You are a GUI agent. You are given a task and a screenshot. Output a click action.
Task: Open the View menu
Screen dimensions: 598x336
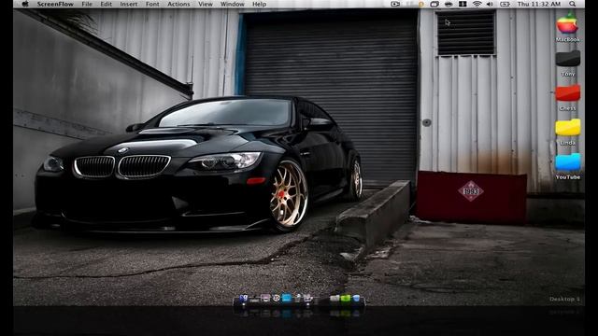[x=206, y=4]
